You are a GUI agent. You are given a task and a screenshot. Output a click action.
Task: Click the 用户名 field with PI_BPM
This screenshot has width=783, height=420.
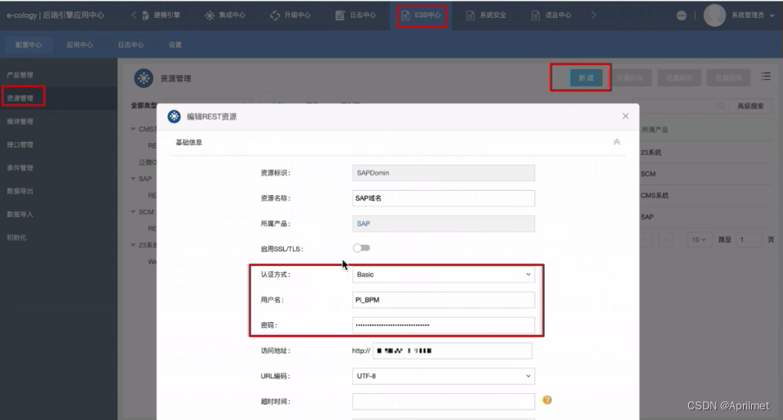point(444,300)
